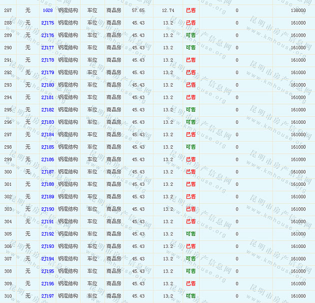Click the 可售 status in row 289
Screen dimensions: 315x303
(190, 36)
